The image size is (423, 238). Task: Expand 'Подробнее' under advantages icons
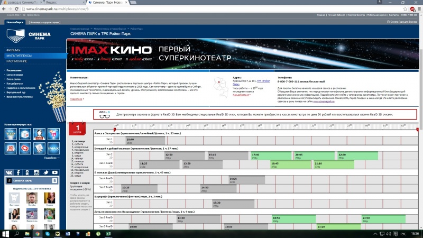click(x=51, y=158)
